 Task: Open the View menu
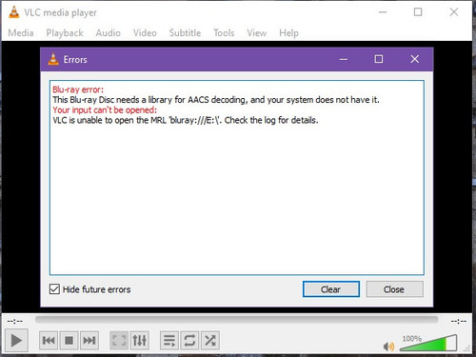point(257,33)
